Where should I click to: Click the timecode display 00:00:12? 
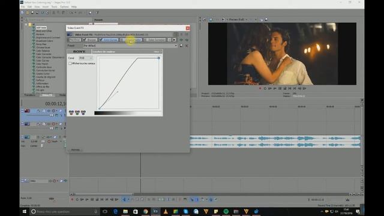pos(56,104)
